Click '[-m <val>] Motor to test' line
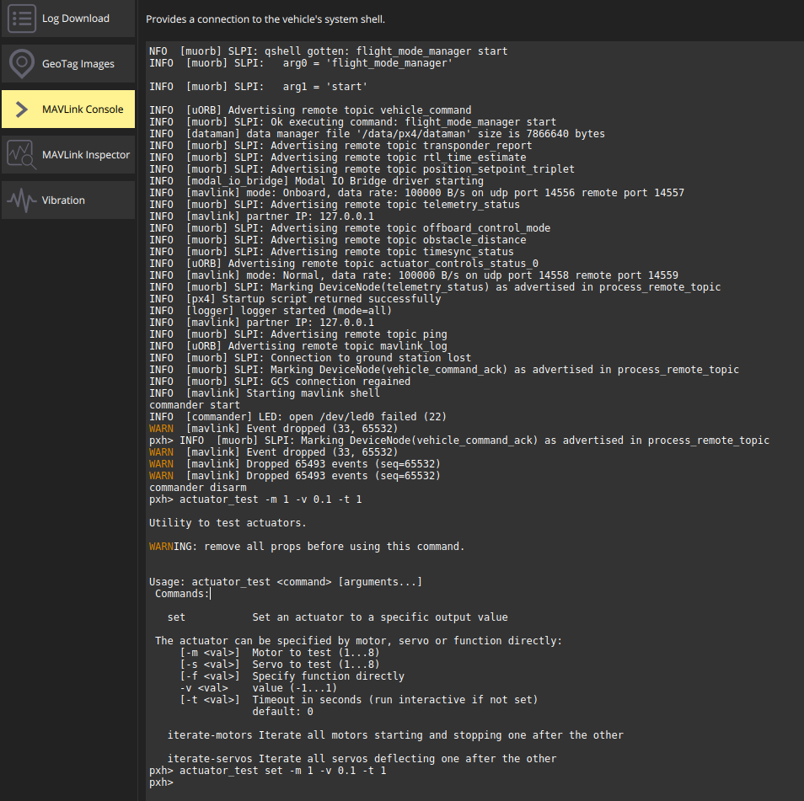Viewport: 804px width, 801px height. point(280,653)
